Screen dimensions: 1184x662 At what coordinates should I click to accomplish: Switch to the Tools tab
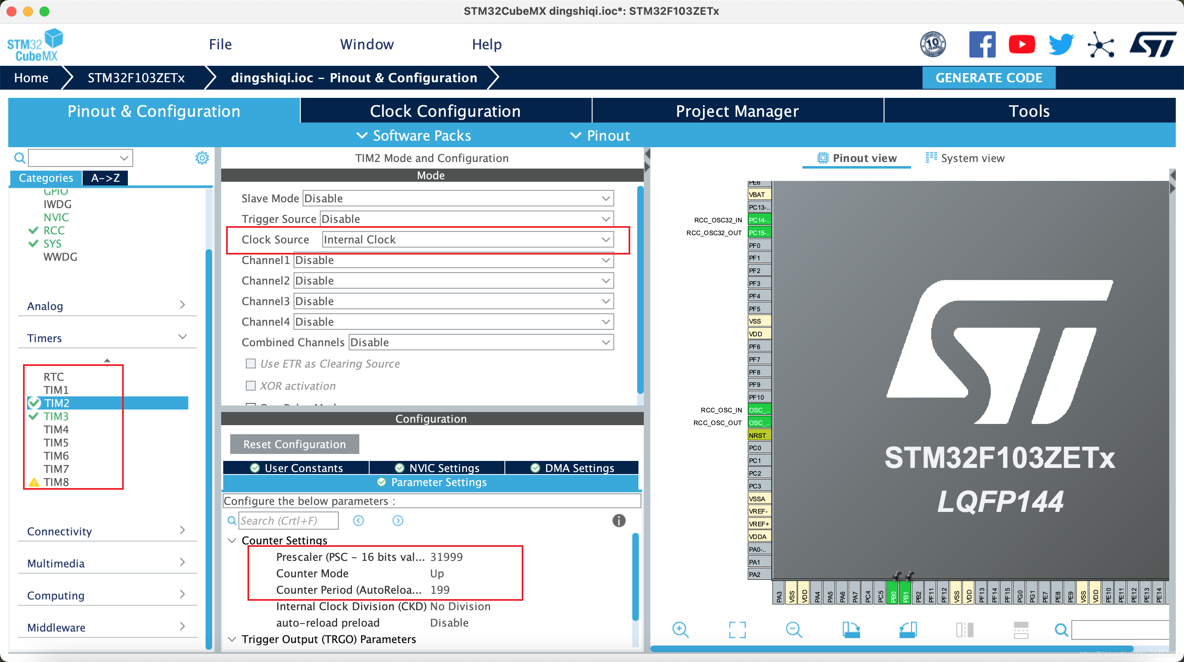(x=1029, y=111)
